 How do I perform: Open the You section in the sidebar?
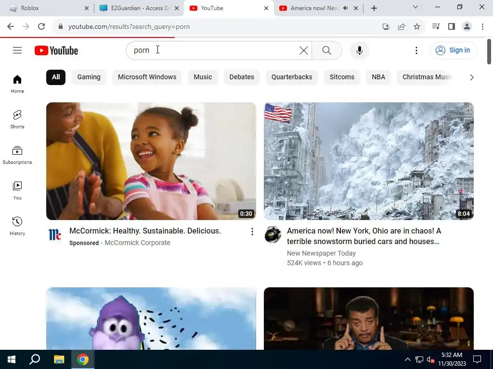coord(17,190)
